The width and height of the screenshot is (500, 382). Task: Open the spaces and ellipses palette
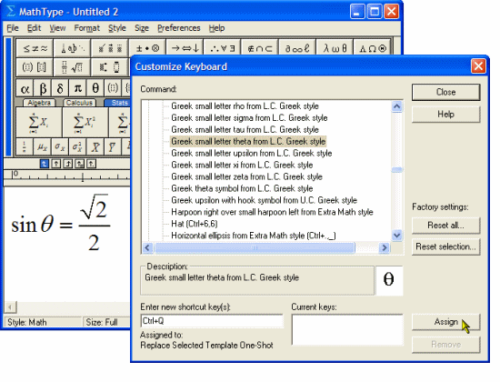pyautogui.click(x=73, y=48)
